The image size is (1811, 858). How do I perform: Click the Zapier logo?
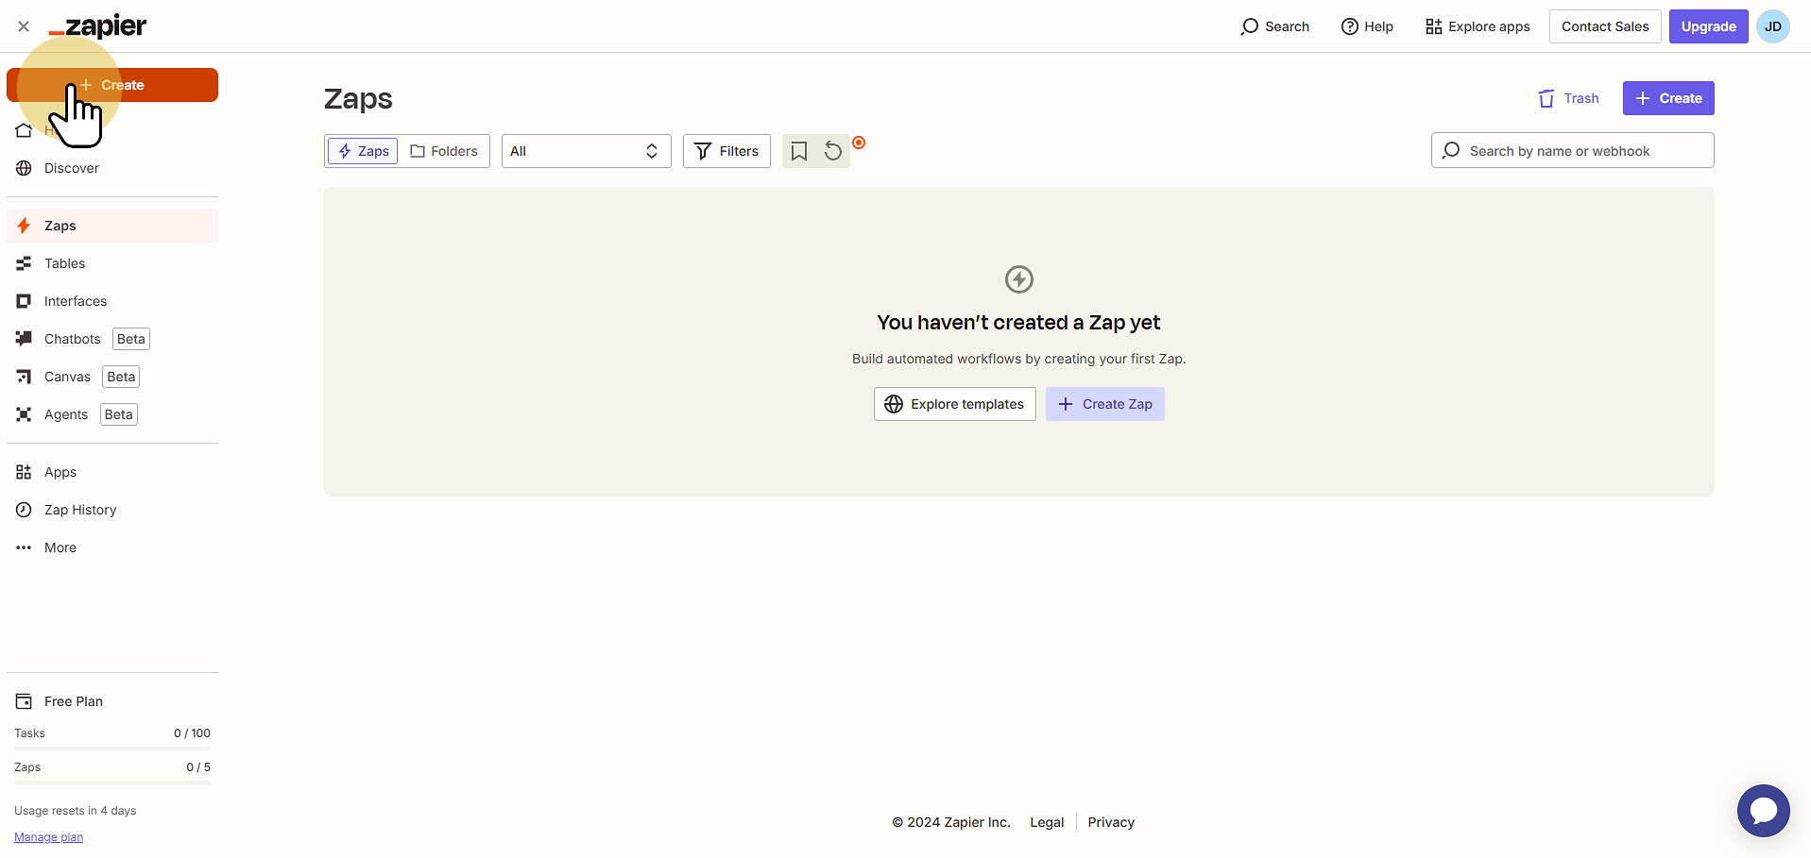click(x=97, y=26)
